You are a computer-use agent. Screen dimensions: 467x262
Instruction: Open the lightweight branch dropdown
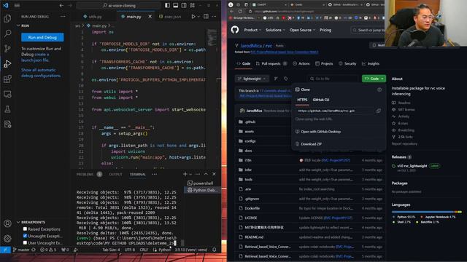tap(252, 79)
